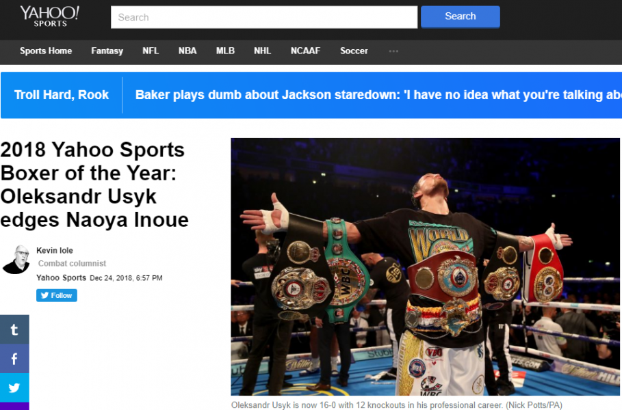Go to Fantasy section
Viewport: 622px width, 410px height.
107,51
